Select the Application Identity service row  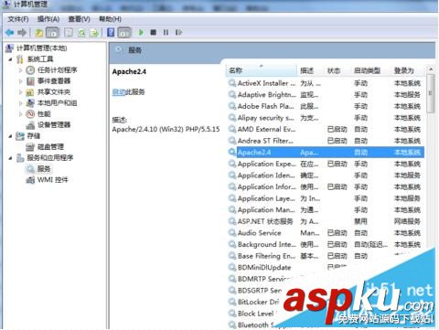pyautogui.click(x=326, y=176)
